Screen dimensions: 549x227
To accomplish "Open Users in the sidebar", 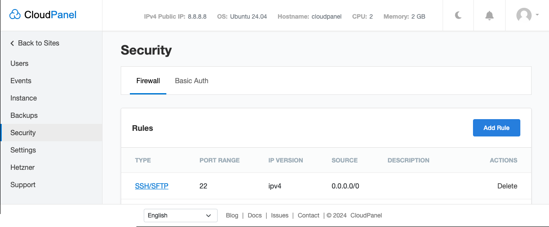I will [x=20, y=63].
